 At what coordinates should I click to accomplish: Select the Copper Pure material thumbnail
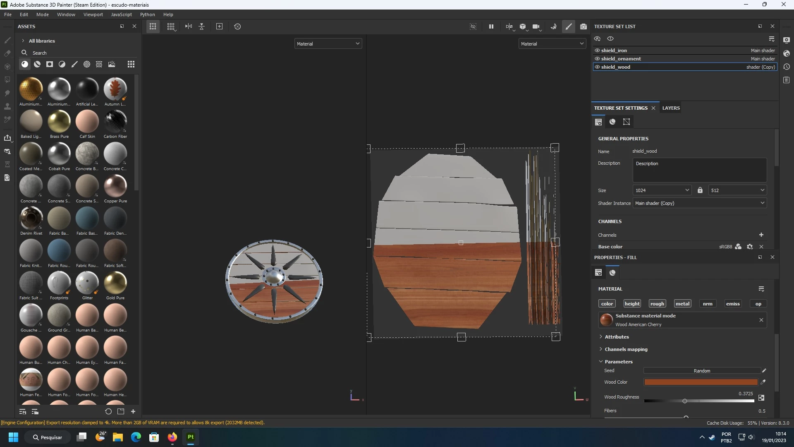(x=115, y=186)
